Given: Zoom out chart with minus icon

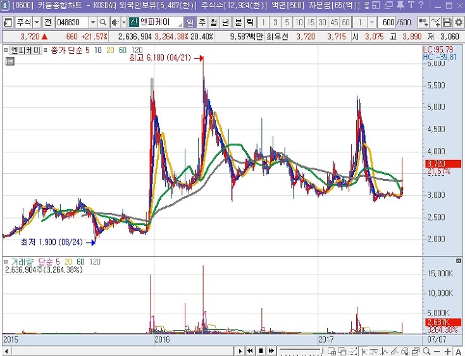Looking at the screenshot, I should click(x=437, y=352).
